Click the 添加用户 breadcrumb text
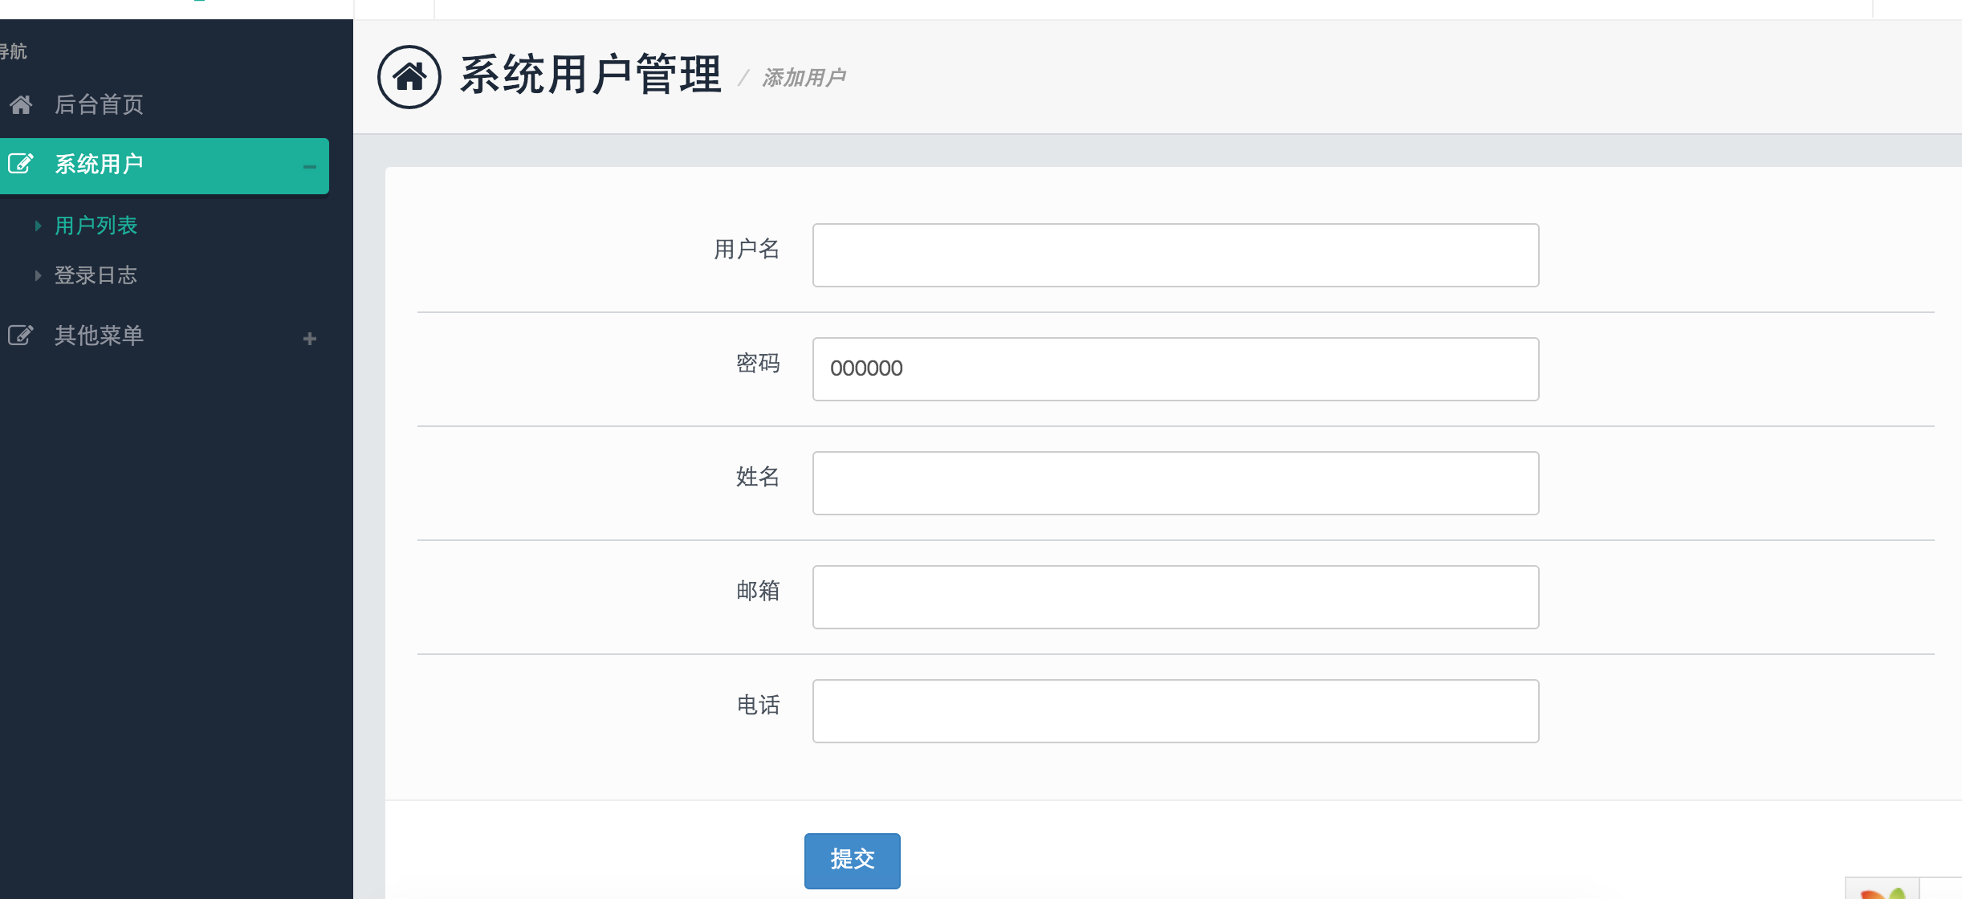This screenshot has width=1962, height=899. click(x=804, y=78)
